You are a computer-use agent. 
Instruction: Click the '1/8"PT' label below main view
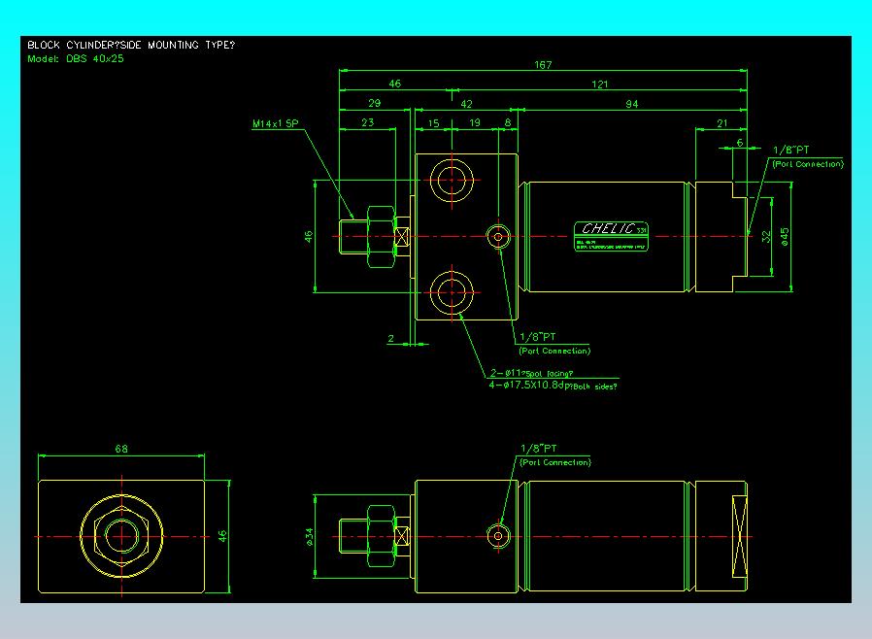coord(537,336)
